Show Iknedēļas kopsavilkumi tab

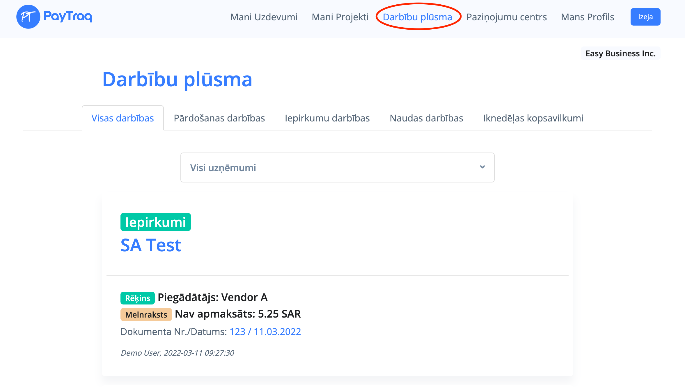[x=533, y=118]
